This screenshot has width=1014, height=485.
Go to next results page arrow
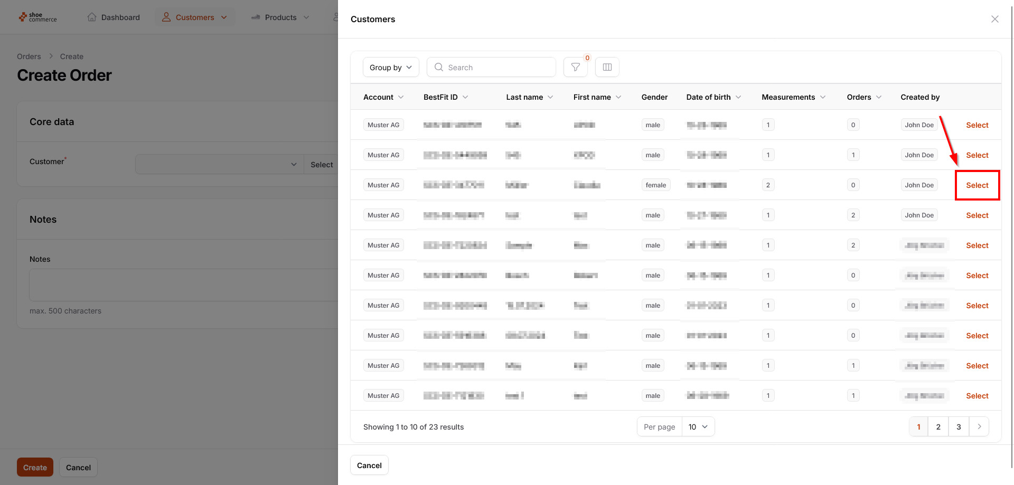[979, 426]
